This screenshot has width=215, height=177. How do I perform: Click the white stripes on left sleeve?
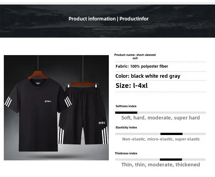point(8,102)
